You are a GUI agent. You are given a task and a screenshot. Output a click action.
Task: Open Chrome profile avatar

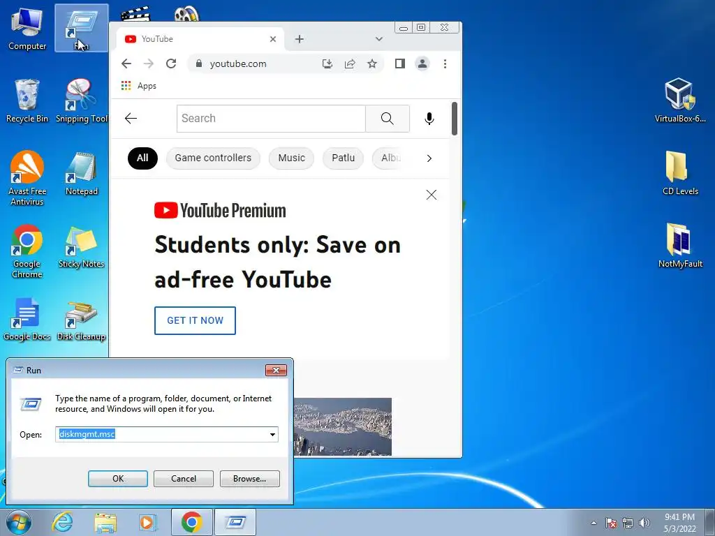[x=422, y=64]
